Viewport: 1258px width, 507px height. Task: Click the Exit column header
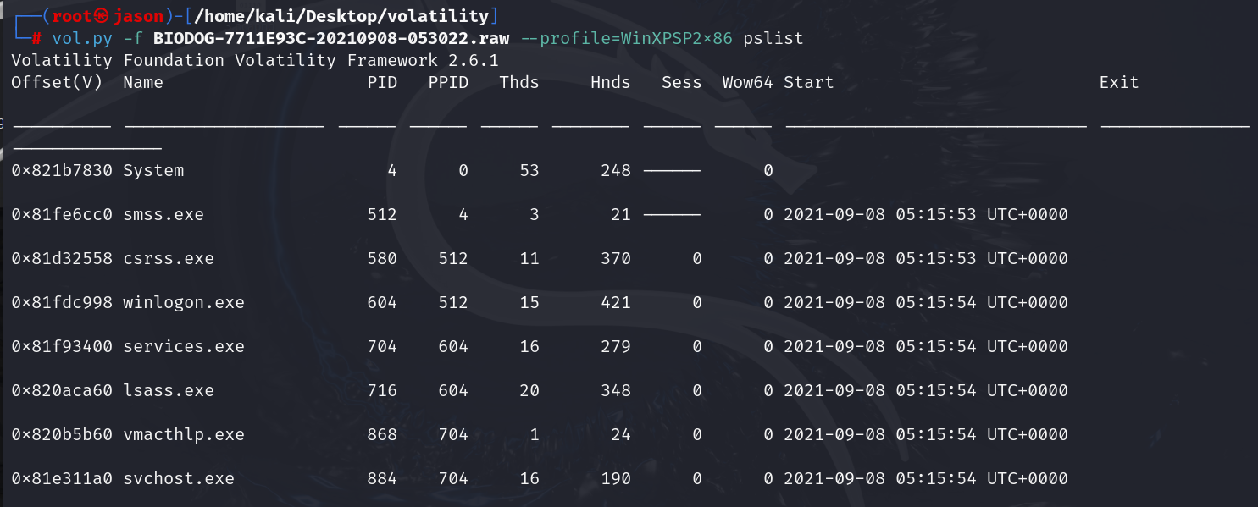pyautogui.click(x=1119, y=83)
